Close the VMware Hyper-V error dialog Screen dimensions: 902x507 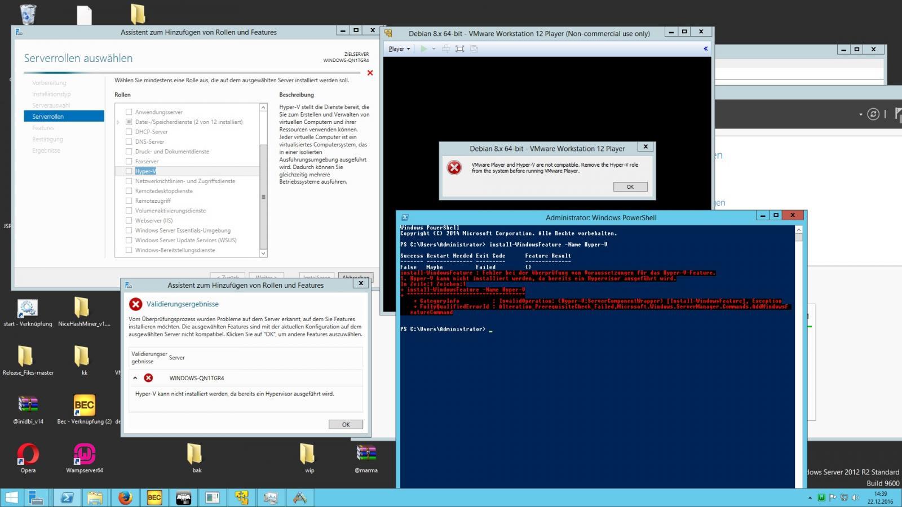pos(646,146)
